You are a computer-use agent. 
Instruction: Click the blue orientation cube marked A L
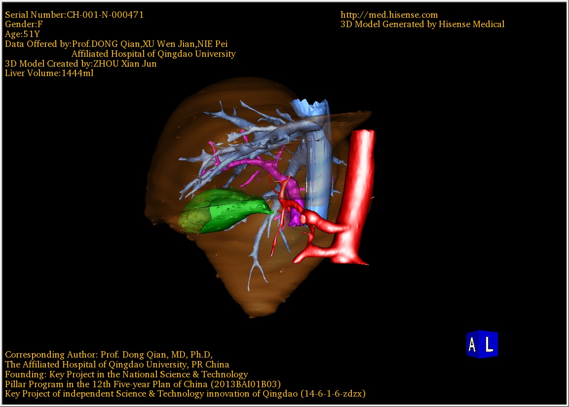pyautogui.click(x=482, y=344)
